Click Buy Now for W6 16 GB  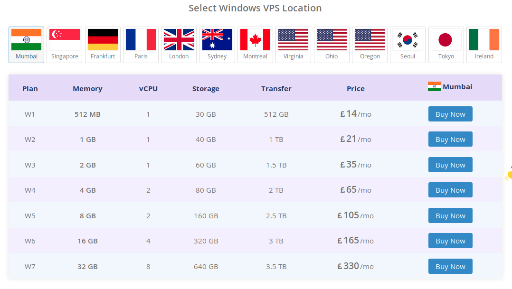pyautogui.click(x=450, y=241)
